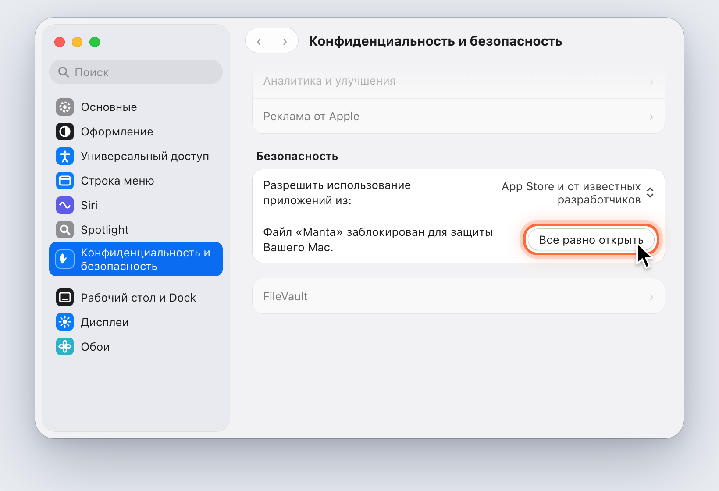
Task: Click the Accessibility icon (Универсальный доступ)
Action: 65,156
